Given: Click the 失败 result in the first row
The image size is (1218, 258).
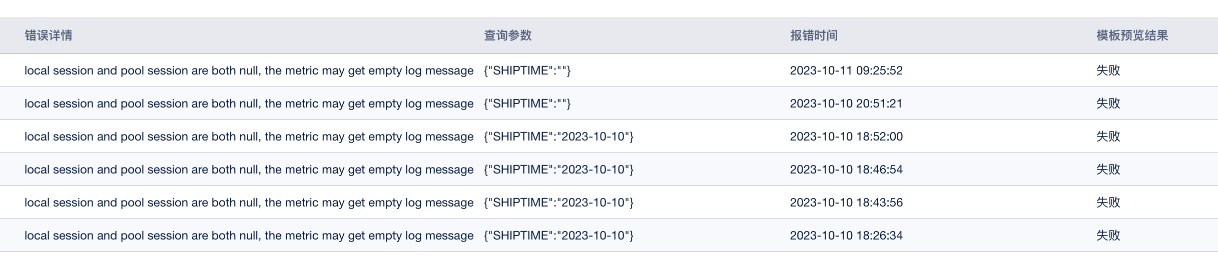Looking at the screenshot, I should [x=1108, y=70].
